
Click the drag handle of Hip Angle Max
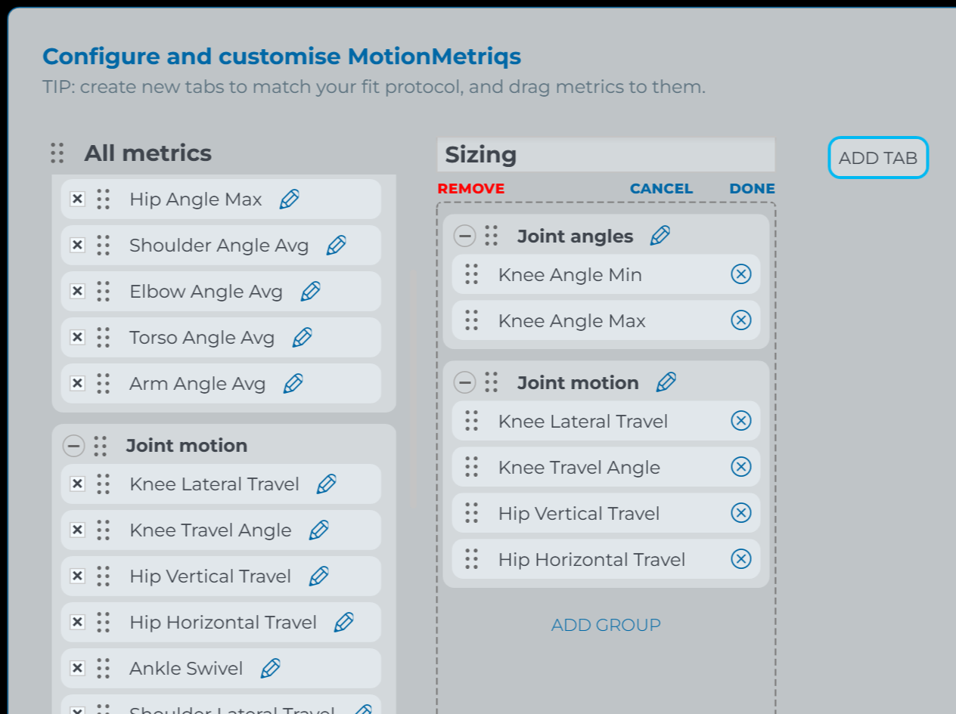point(104,199)
